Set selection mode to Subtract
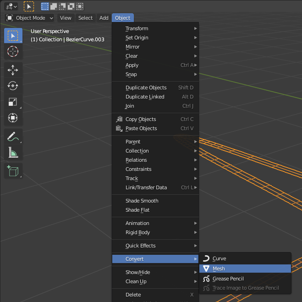Viewport: 302px width, 302px height. pyautogui.click(x=62, y=6)
